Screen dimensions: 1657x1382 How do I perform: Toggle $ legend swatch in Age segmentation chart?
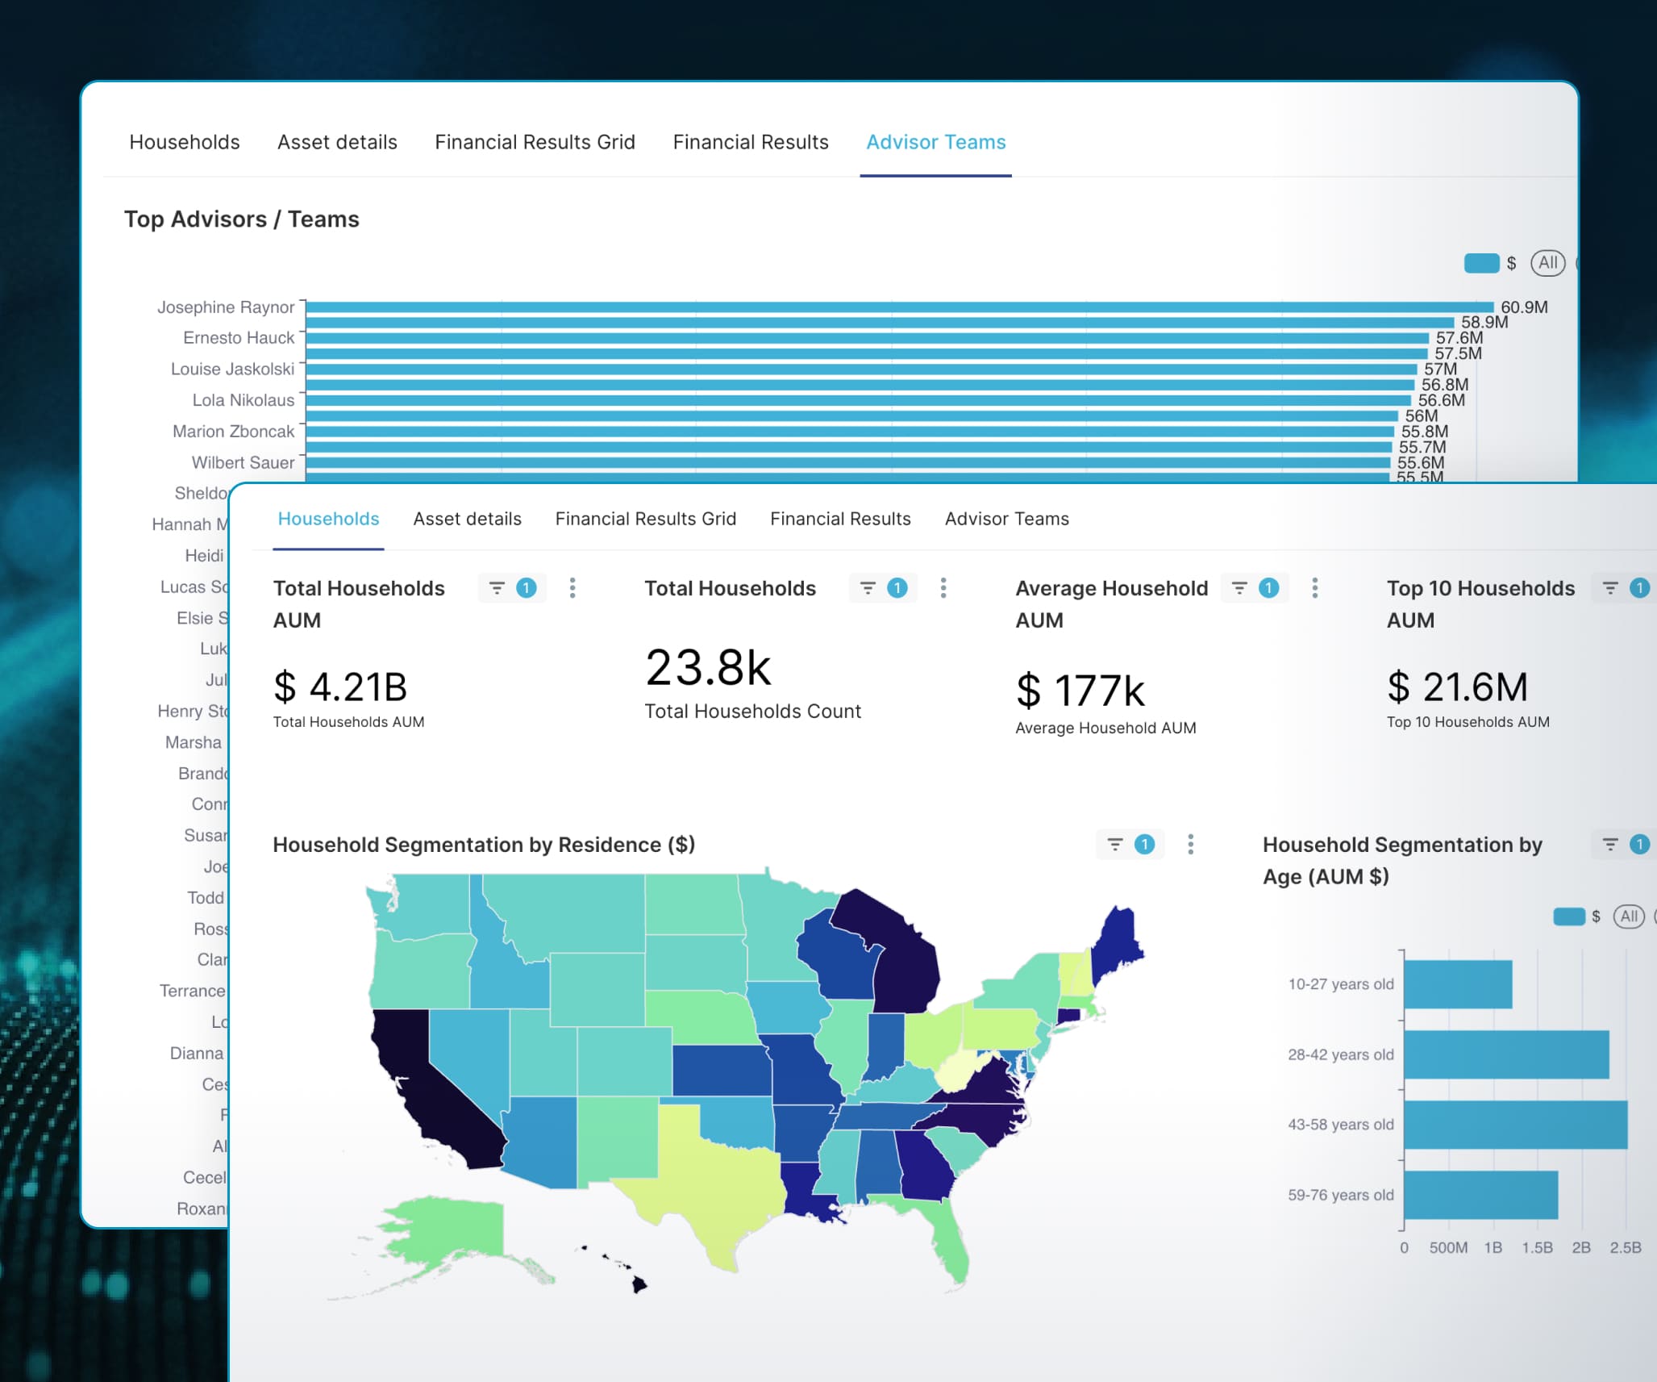point(1569,916)
